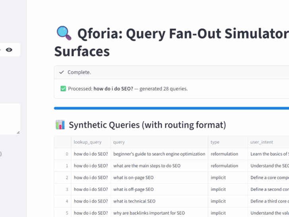The width and height of the screenshot is (289, 217).
Task: Select cell 'why are backlinks important for SEO'
Action: click(159, 212)
